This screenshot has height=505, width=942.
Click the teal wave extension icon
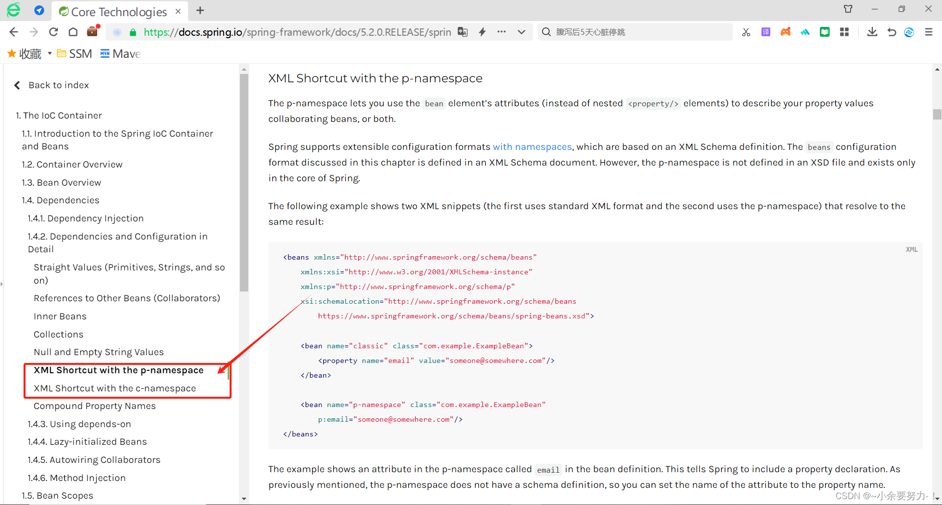coord(805,32)
